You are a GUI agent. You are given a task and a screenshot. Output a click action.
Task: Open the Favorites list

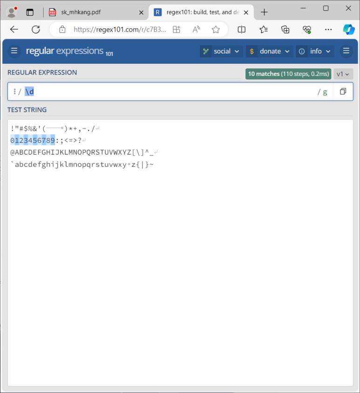(264, 30)
